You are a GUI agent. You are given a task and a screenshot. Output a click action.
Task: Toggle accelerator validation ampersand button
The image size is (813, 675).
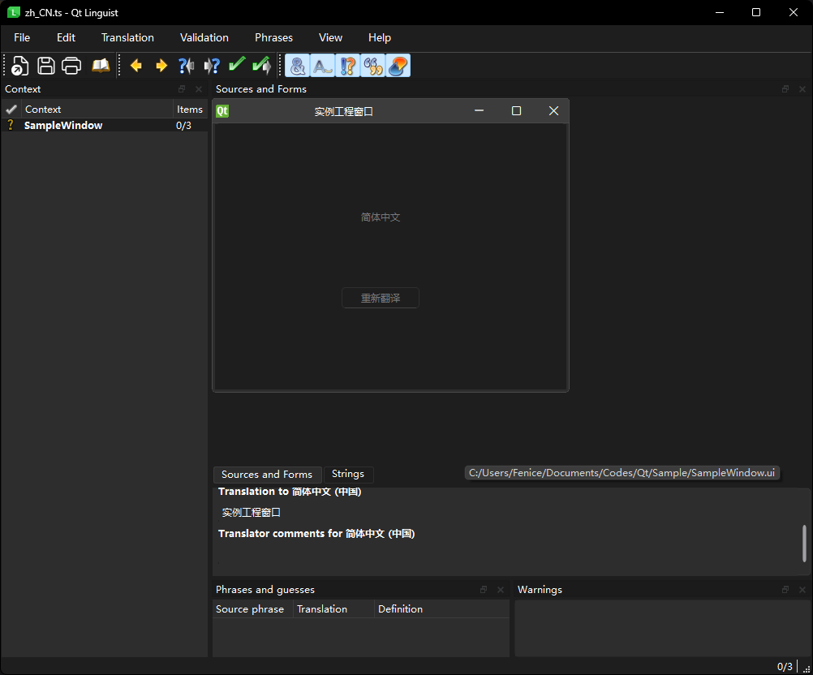(298, 66)
